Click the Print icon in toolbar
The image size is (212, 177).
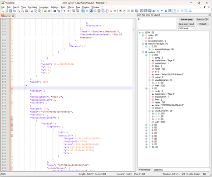point(26,11)
